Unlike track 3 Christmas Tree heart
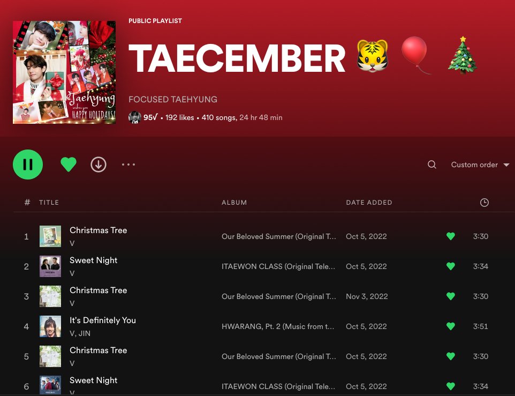Image resolution: width=515 pixels, height=396 pixels. [x=451, y=296]
